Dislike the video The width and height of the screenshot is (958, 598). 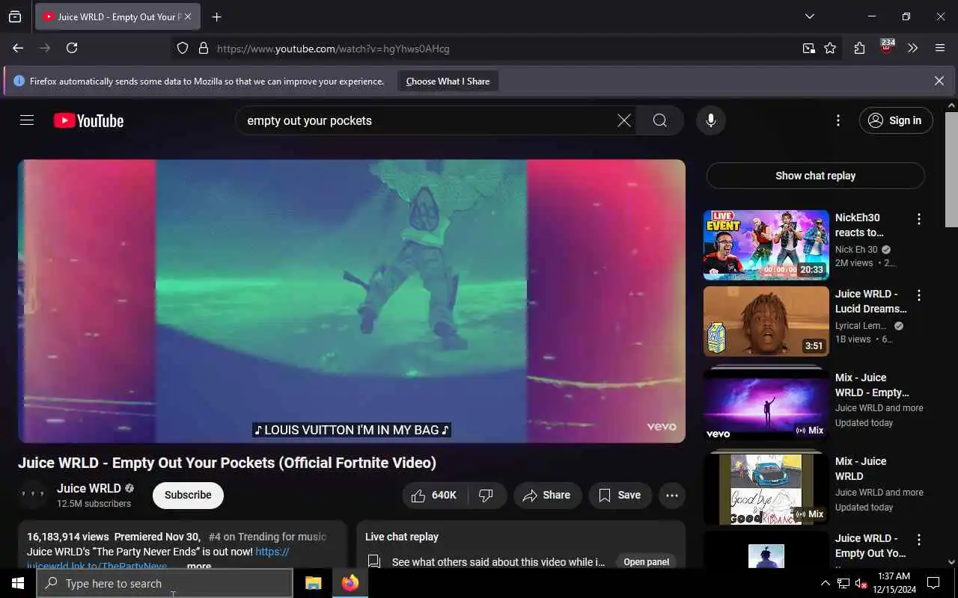click(x=486, y=495)
